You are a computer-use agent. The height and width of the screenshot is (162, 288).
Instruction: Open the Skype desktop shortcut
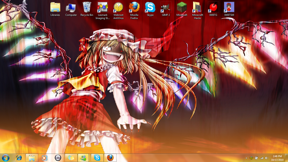tap(150, 9)
